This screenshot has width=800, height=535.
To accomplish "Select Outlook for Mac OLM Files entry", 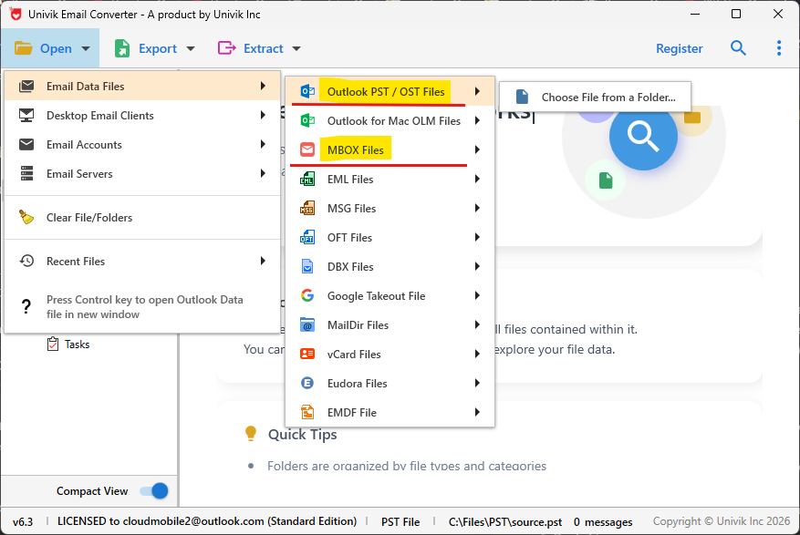I will [390, 120].
